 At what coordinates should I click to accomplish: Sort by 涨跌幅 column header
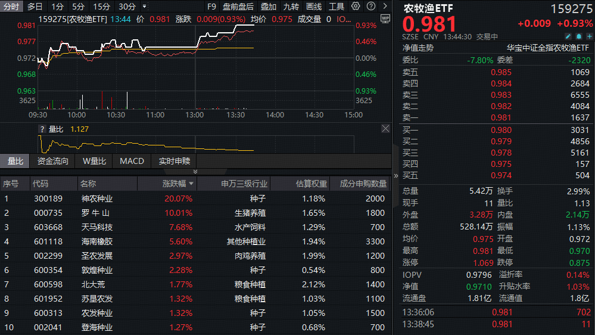[x=175, y=184]
